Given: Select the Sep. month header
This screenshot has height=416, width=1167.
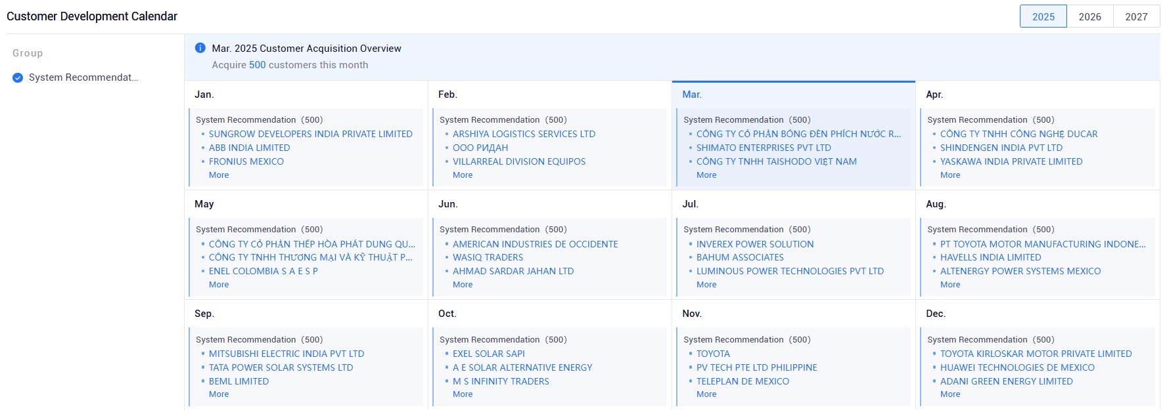Looking at the screenshot, I should click(204, 314).
